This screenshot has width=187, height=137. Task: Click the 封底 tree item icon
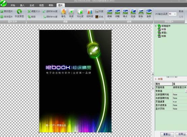coord(159,36)
